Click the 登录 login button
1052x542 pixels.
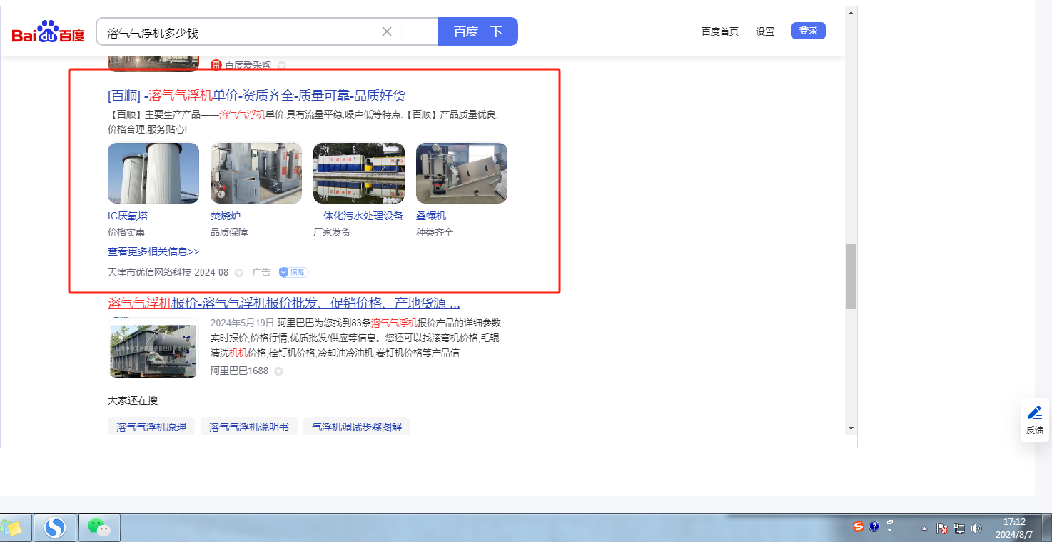point(809,31)
